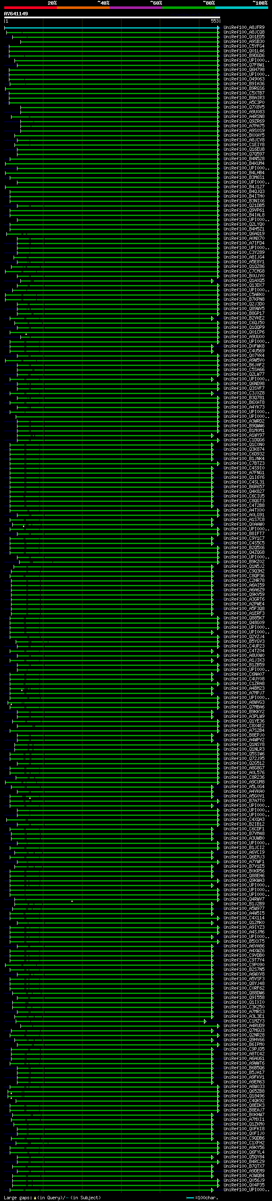272x1201 pixels.
Task: Select hit UniRef100_B8AIR3
Action: click(244, 98)
